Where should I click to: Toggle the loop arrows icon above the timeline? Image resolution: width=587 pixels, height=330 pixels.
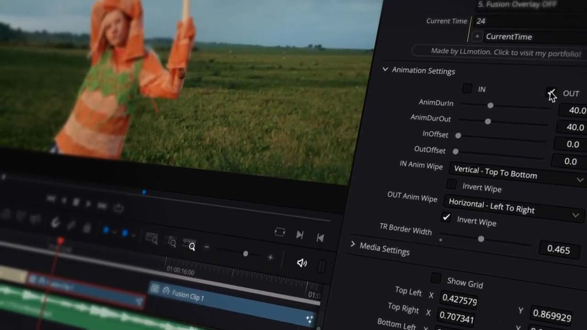(280, 232)
